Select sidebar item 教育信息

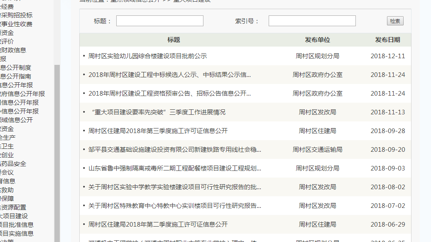(8, 181)
